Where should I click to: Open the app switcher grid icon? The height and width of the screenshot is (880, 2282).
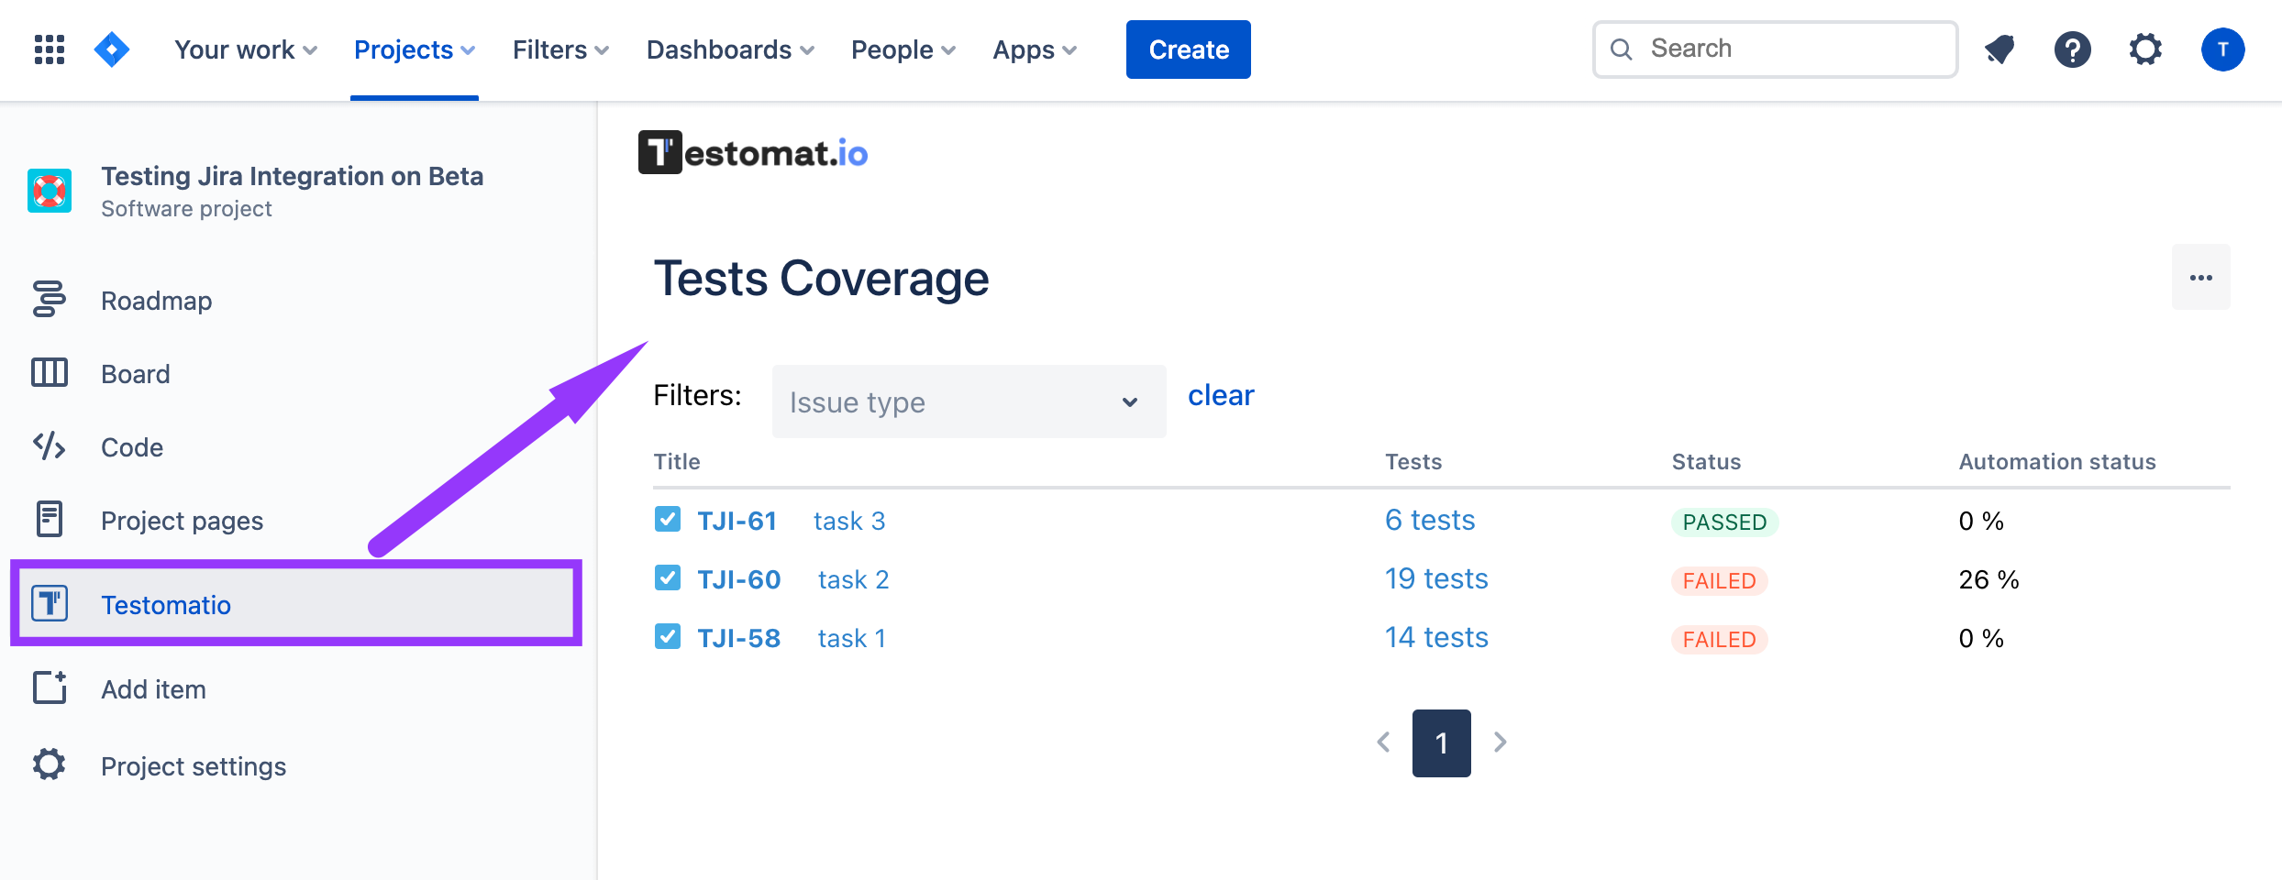pyautogui.click(x=50, y=49)
